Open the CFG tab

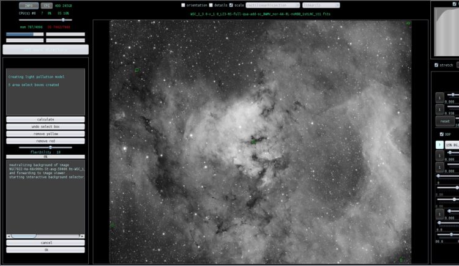(47, 6)
